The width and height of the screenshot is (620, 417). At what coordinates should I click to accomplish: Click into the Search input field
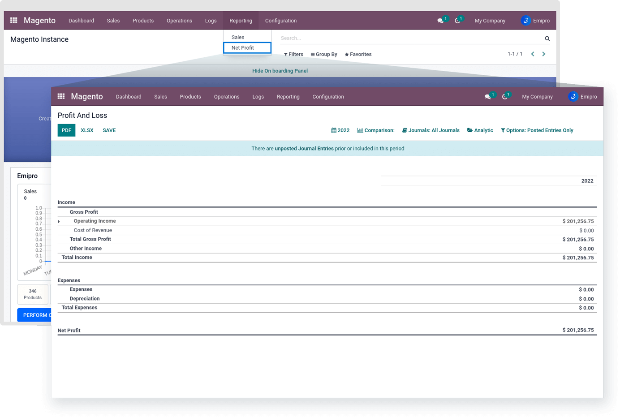coord(408,39)
